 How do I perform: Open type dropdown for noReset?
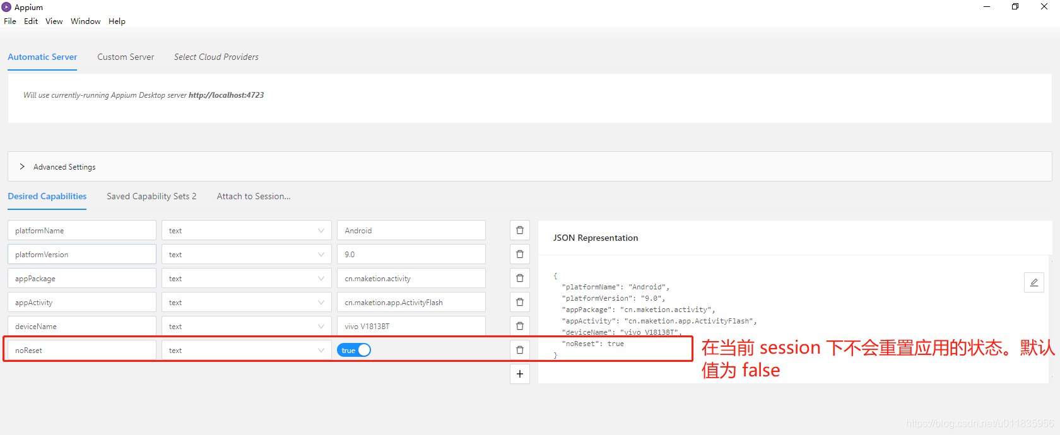pos(247,350)
